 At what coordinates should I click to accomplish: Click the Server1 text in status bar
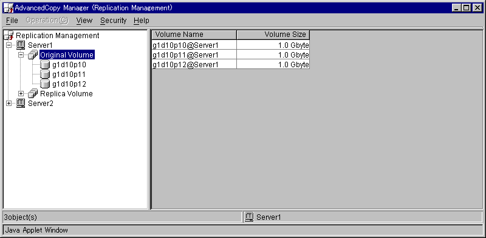269,217
